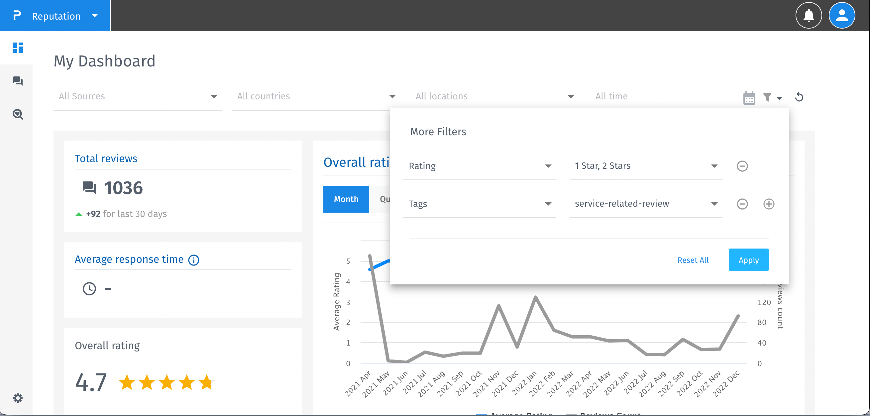Open settings gear at sidebar bottom
This screenshot has height=416, width=870.
18,398
